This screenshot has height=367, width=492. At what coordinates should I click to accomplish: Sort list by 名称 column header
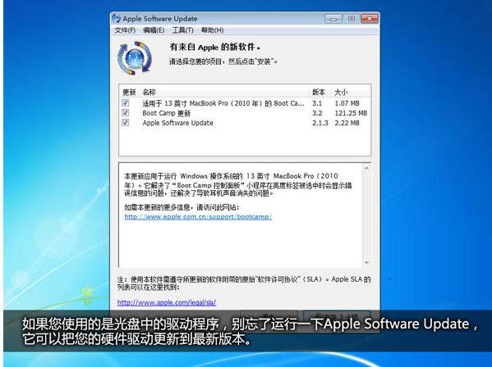[x=149, y=93]
